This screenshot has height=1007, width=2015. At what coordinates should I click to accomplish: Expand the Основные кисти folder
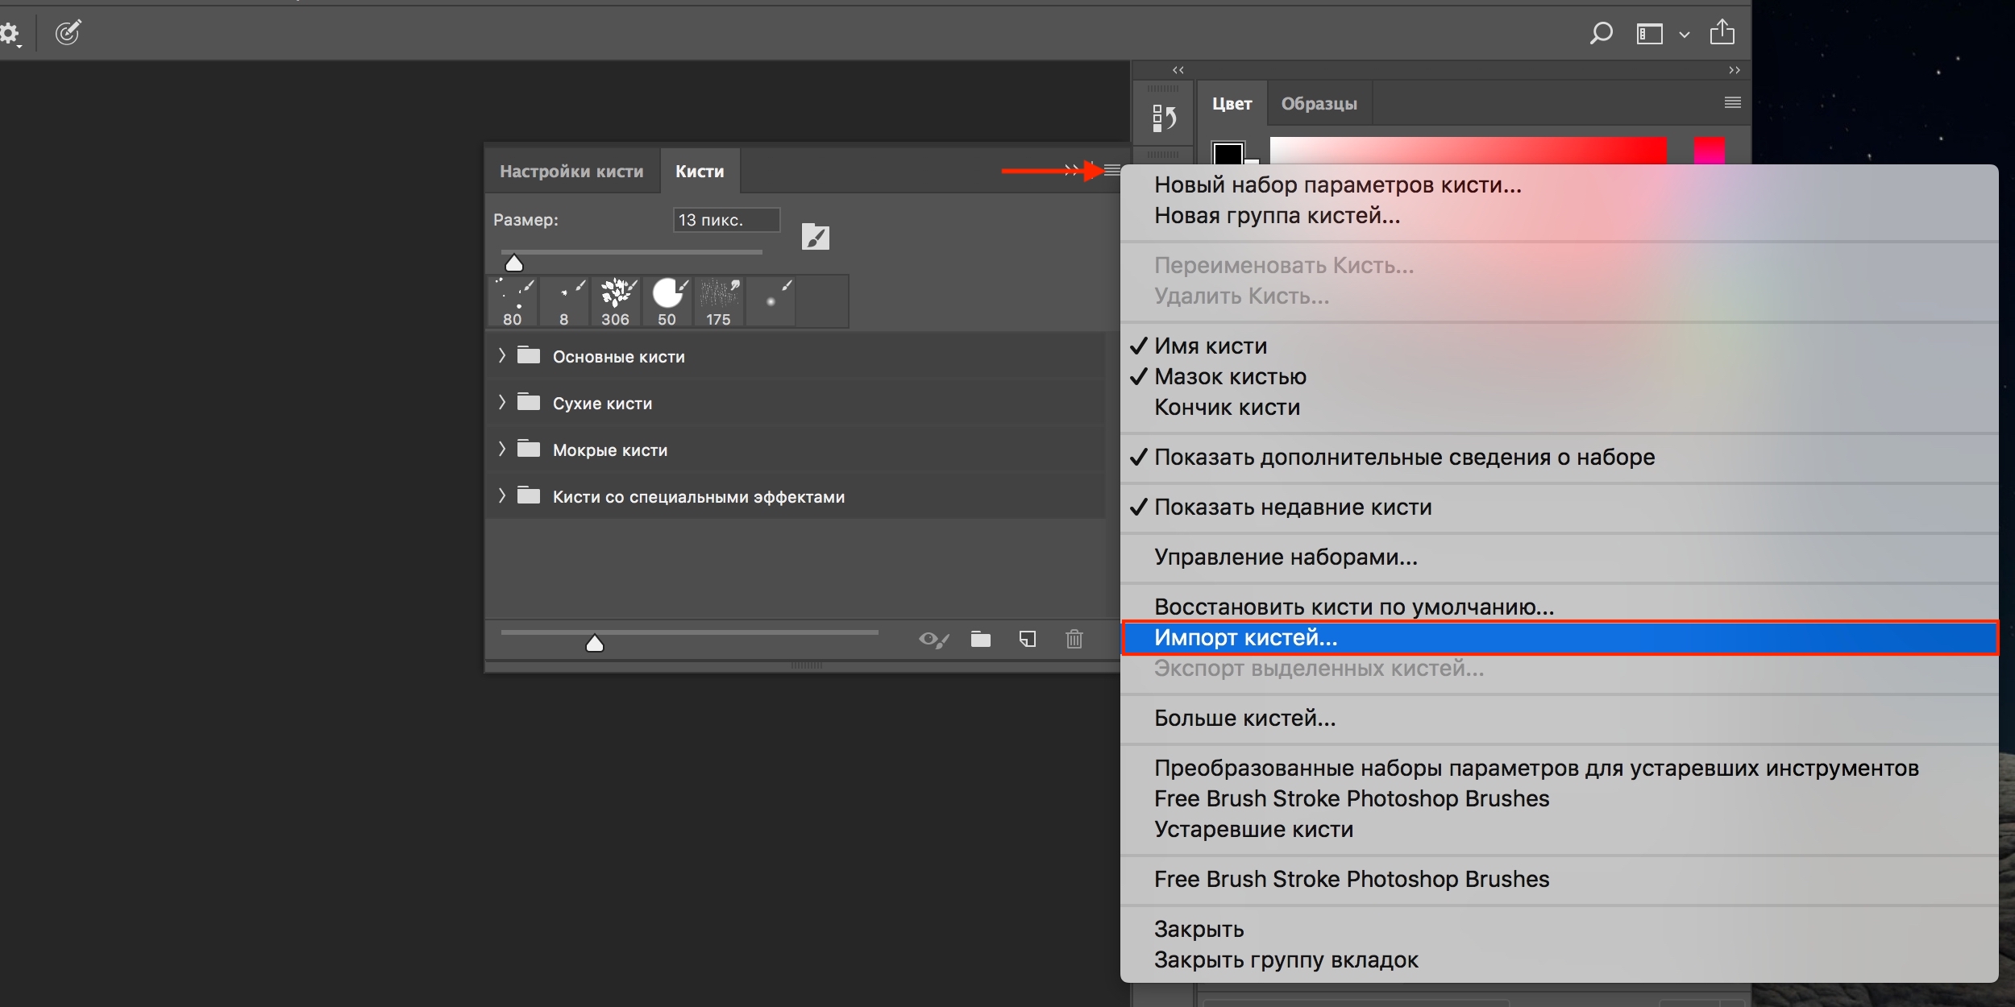click(x=502, y=356)
